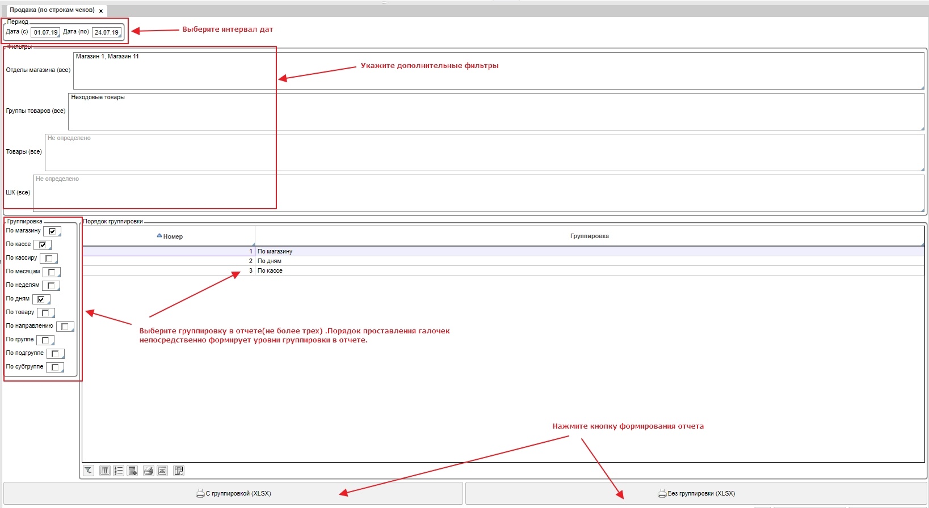Select the 'Продажа (по строкам чеков)' tab

click(x=52, y=10)
